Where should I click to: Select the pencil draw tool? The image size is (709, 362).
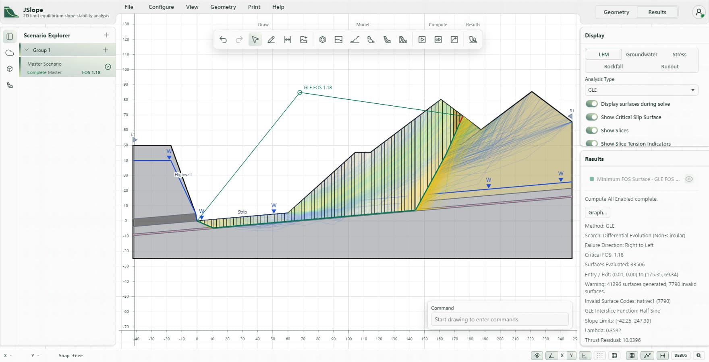[x=271, y=39]
